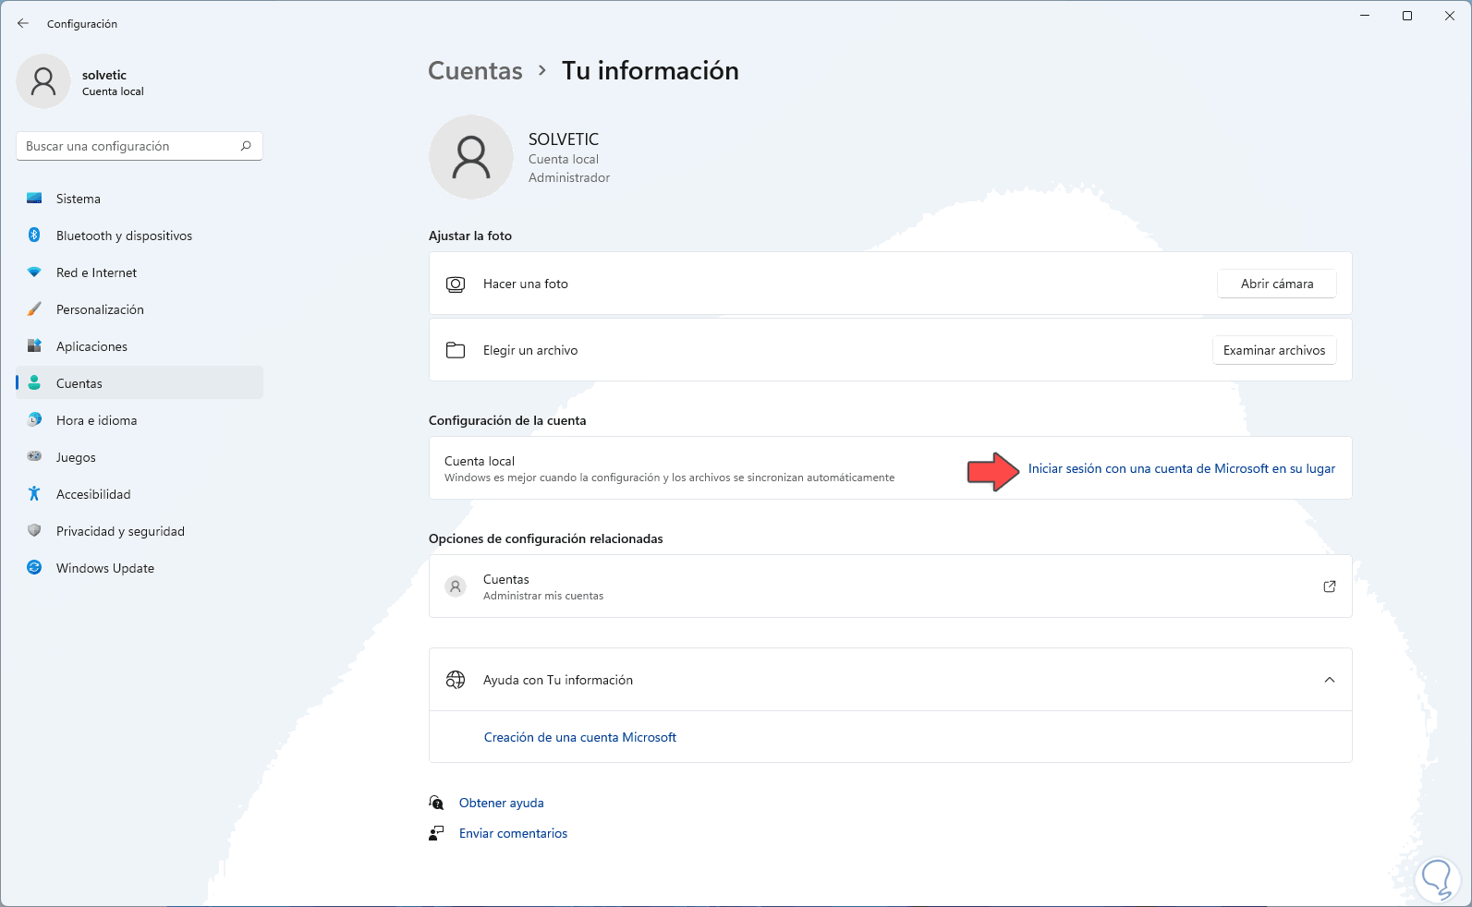Viewport: 1472px width, 907px height.
Task: Click the Cuentas related settings person icon
Action: pyautogui.click(x=456, y=587)
